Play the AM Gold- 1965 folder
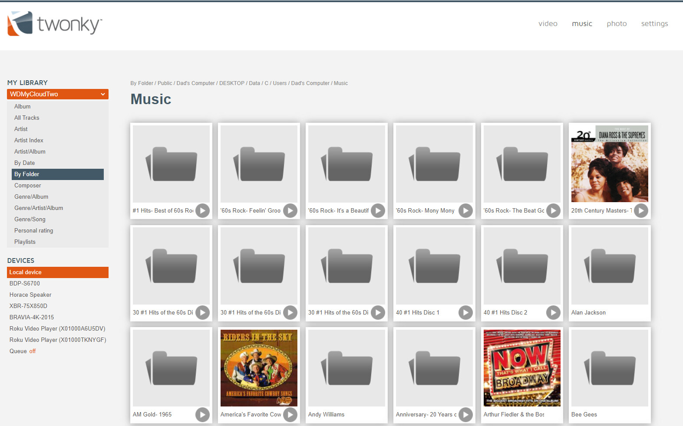Screen dimensions: 683x426 (202, 415)
